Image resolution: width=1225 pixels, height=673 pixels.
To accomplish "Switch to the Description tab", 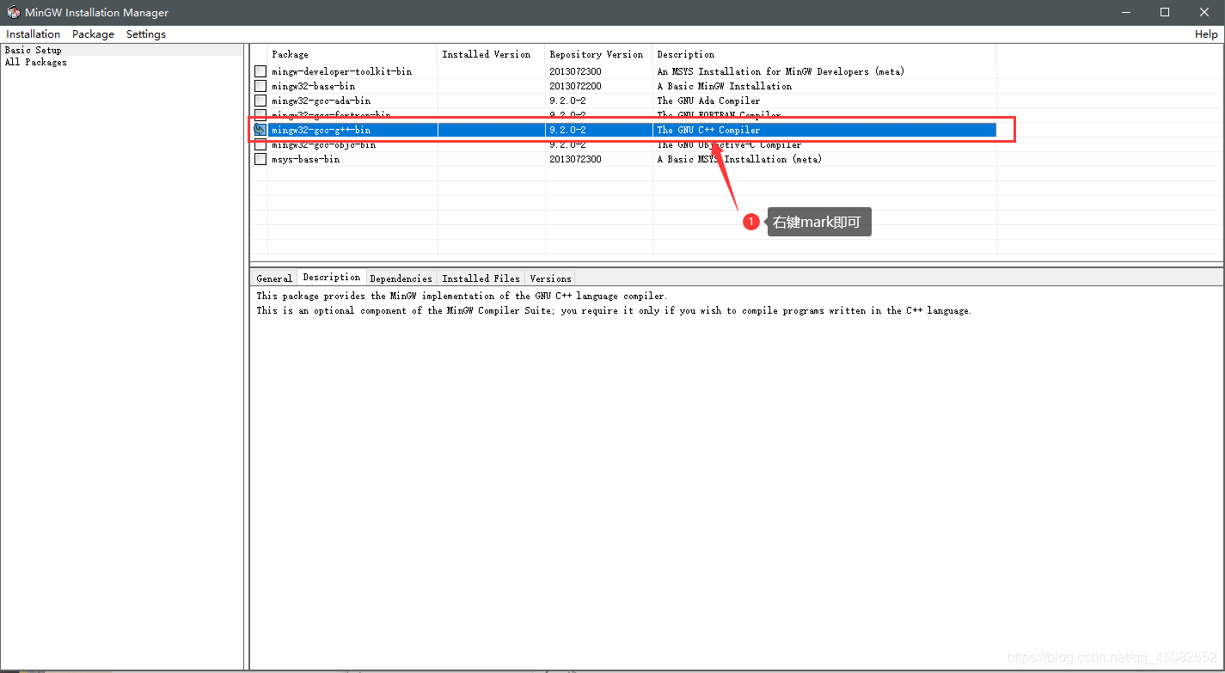I will coord(332,277).
